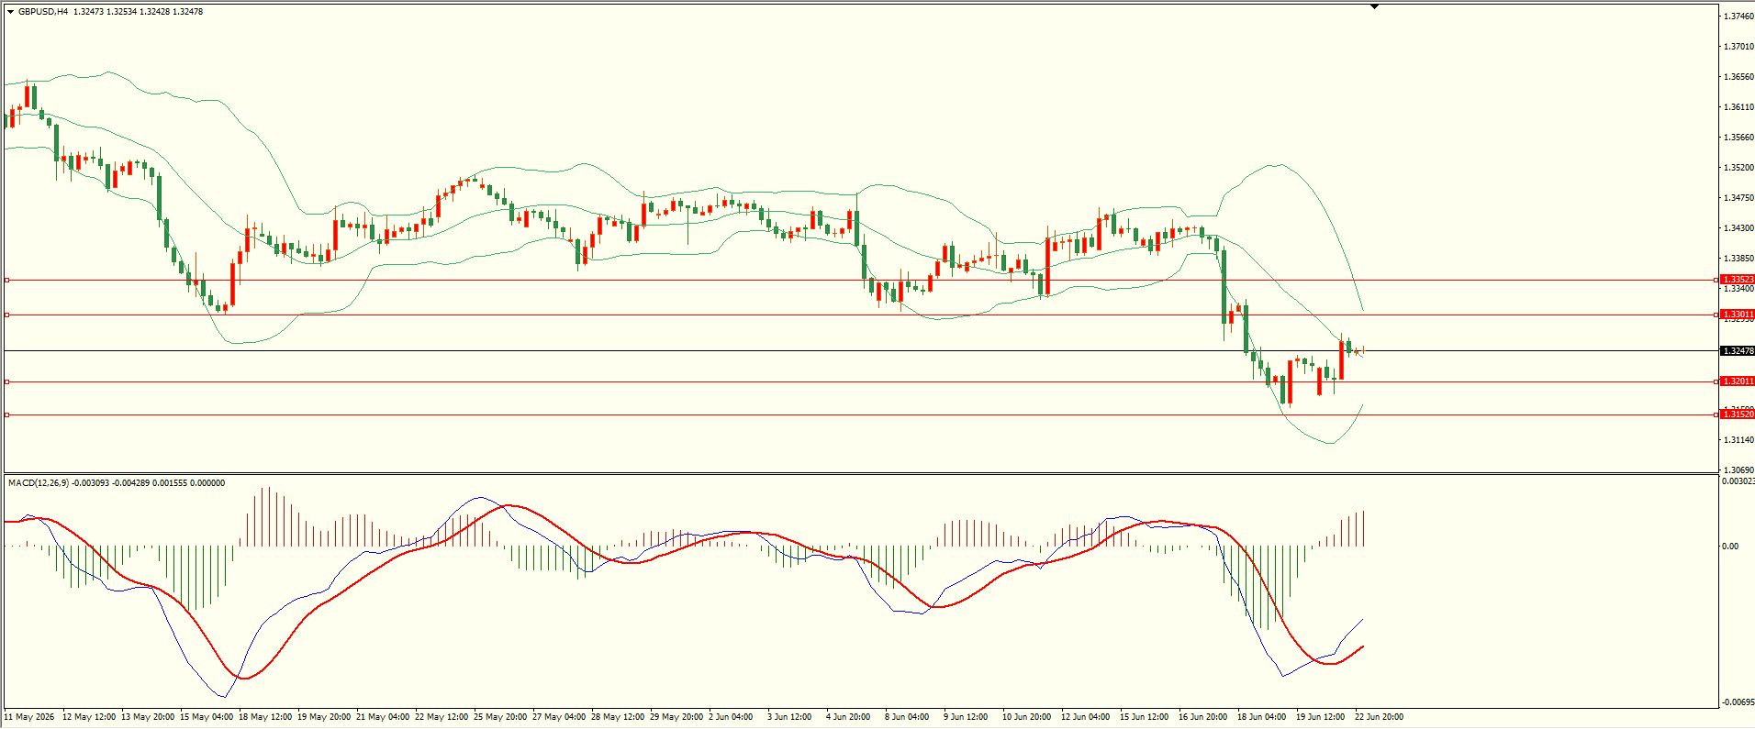Select the red 1.33523 horizontal line price tag
Viewport: 1755px width, 729px height.
pos(1738,280)
